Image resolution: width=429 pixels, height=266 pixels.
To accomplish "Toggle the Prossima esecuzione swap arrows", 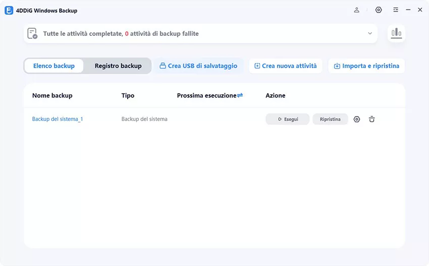I will tap(240, 95).
